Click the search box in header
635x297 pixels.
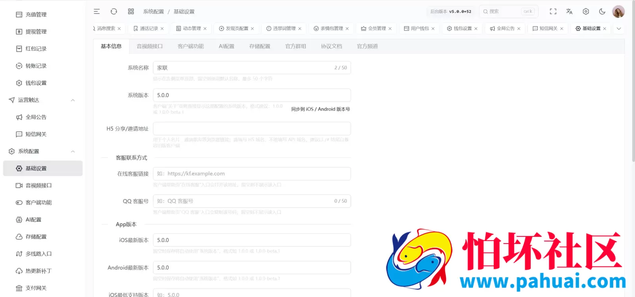[x=508, y=11]
